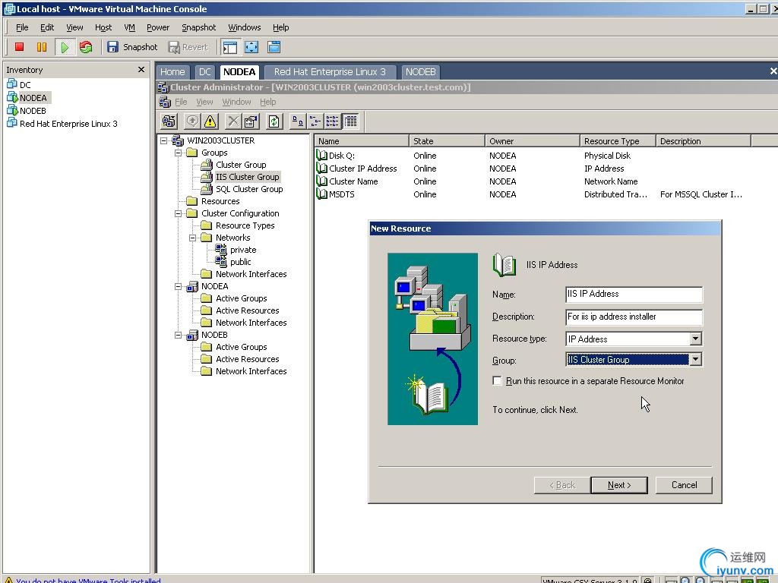Collapse the WIN2003CLUSTER tree node

point(164,140)
